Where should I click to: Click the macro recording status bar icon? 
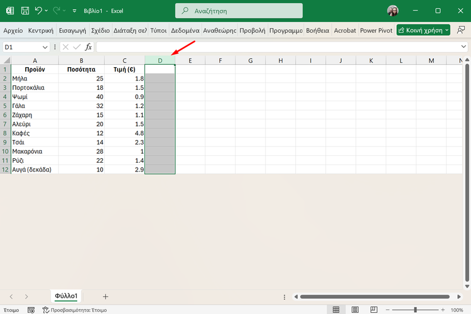coord(30,310)
